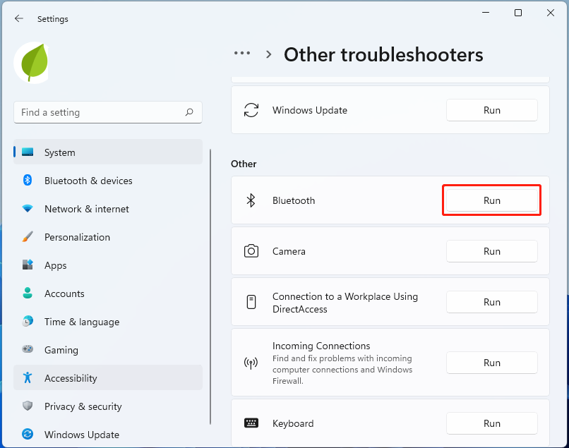Click the Privacy & security shield icon

tap(28, 406)
